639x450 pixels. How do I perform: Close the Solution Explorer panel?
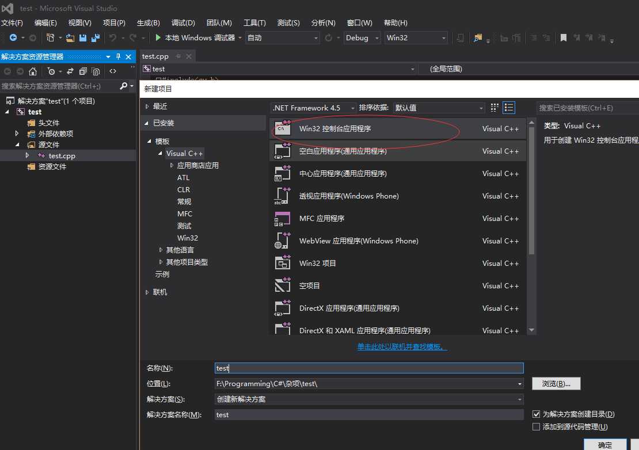click(x=128, y=56)
